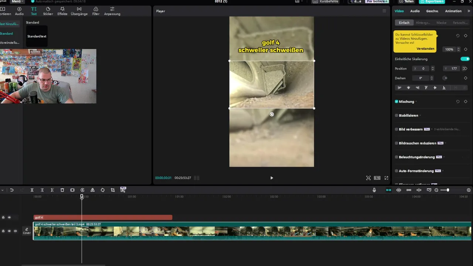Lock the golf 4 text track
This screenshot has width=473, height=266.
[x=3, y=218]
